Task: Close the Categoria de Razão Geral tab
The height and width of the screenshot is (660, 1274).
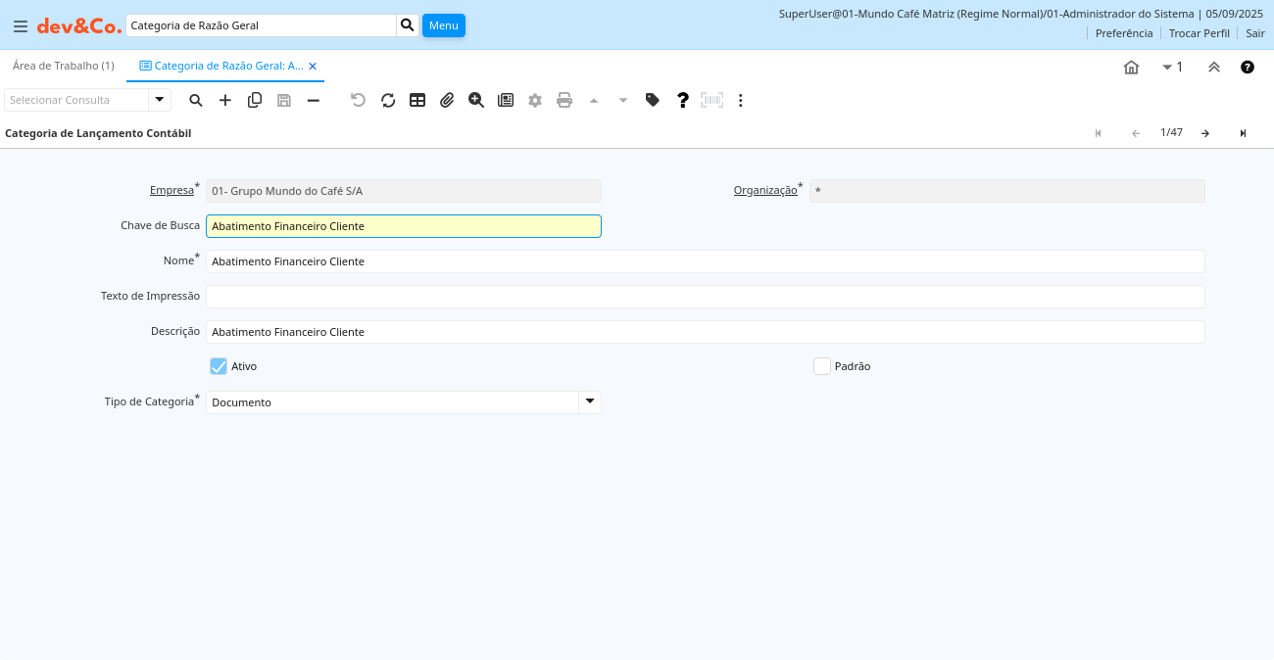Action: coord(313,66)
